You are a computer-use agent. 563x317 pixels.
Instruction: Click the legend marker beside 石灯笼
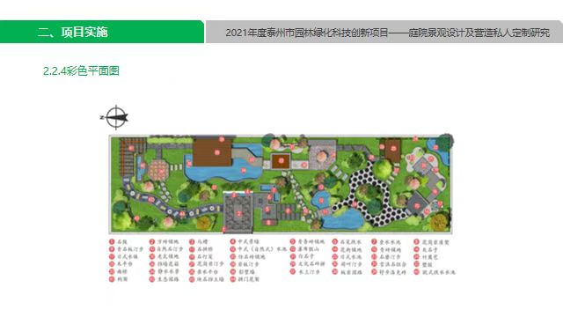(x=192, y=256)
